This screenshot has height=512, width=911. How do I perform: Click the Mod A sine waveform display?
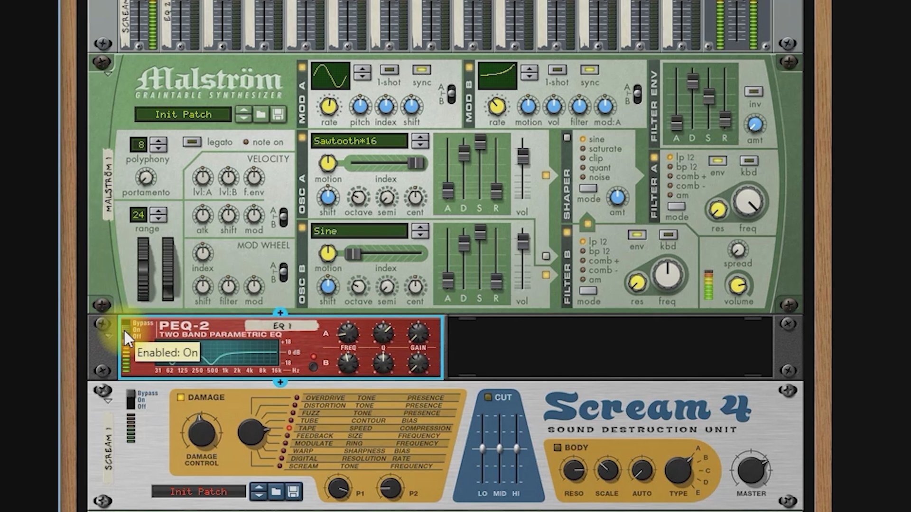tap(330, 75)
